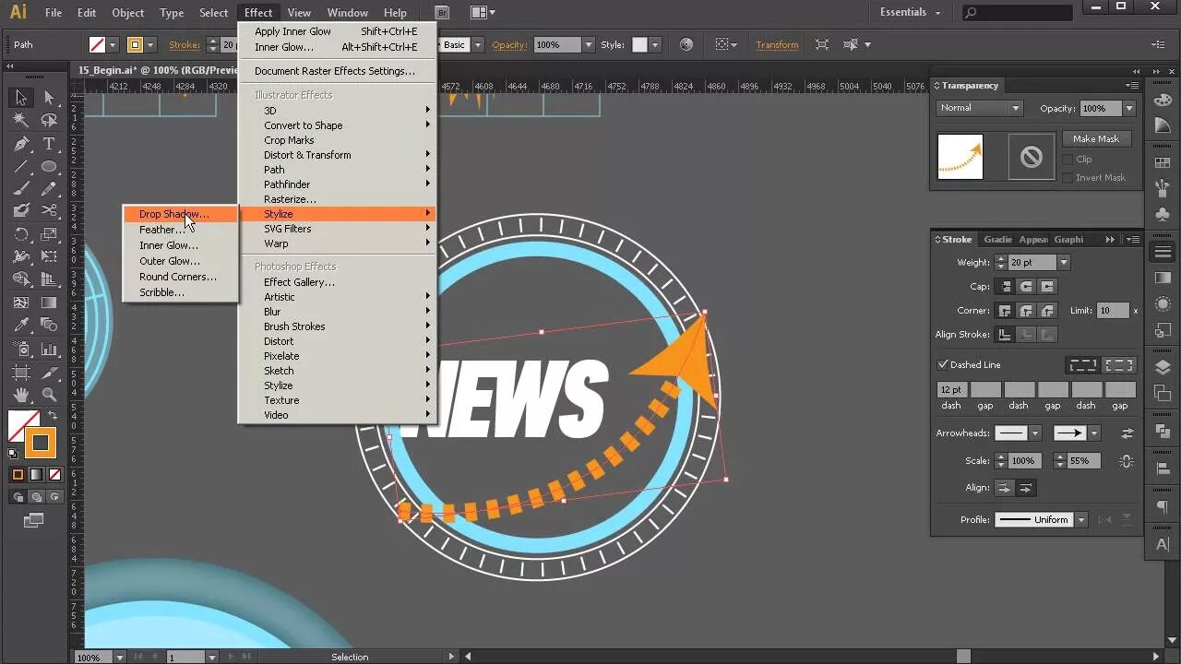Select the Direct Selection tool (white arrow)
The width and height of the screenshot is (1181, 664).
[x=49, y=98]
